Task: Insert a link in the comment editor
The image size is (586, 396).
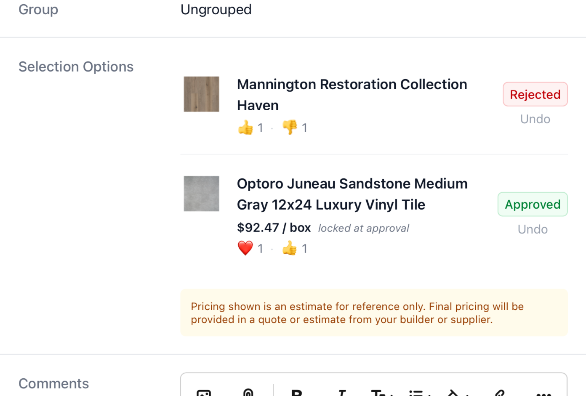Action: pos(499,393)
